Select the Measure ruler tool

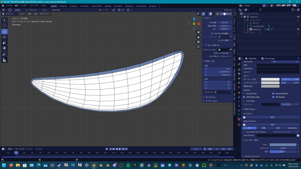click(4, 60)
